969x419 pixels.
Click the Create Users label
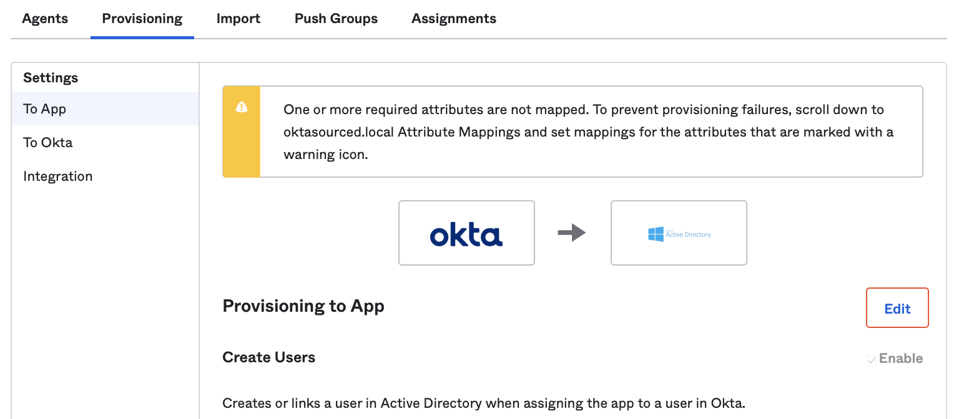tap(269, 357)
